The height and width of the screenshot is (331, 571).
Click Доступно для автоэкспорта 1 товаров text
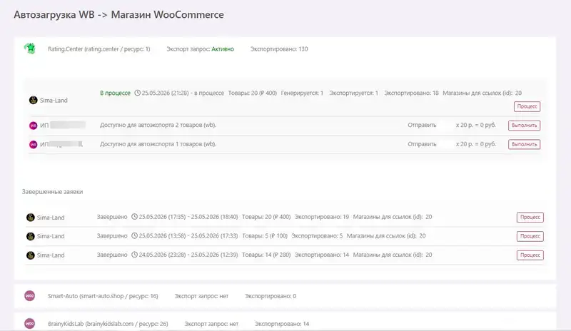pos(158,144)
